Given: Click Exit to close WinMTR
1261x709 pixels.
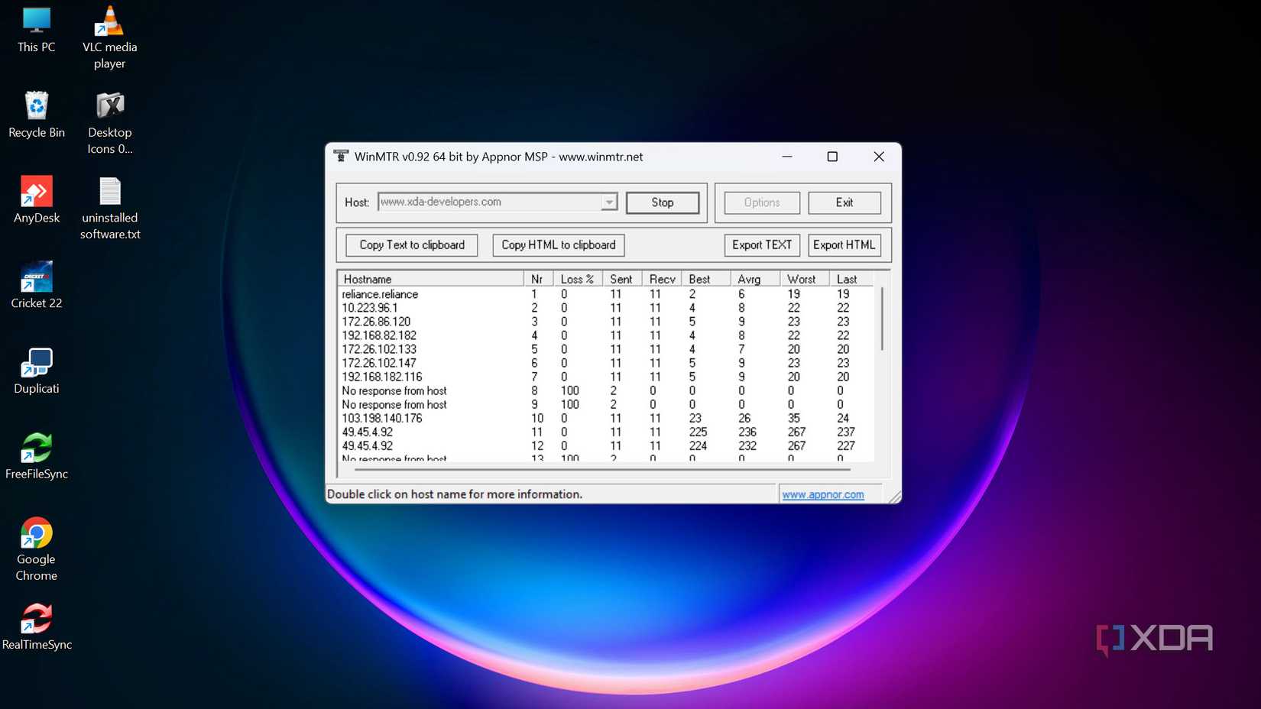Looking at the screenshot, I should point(844,202).
